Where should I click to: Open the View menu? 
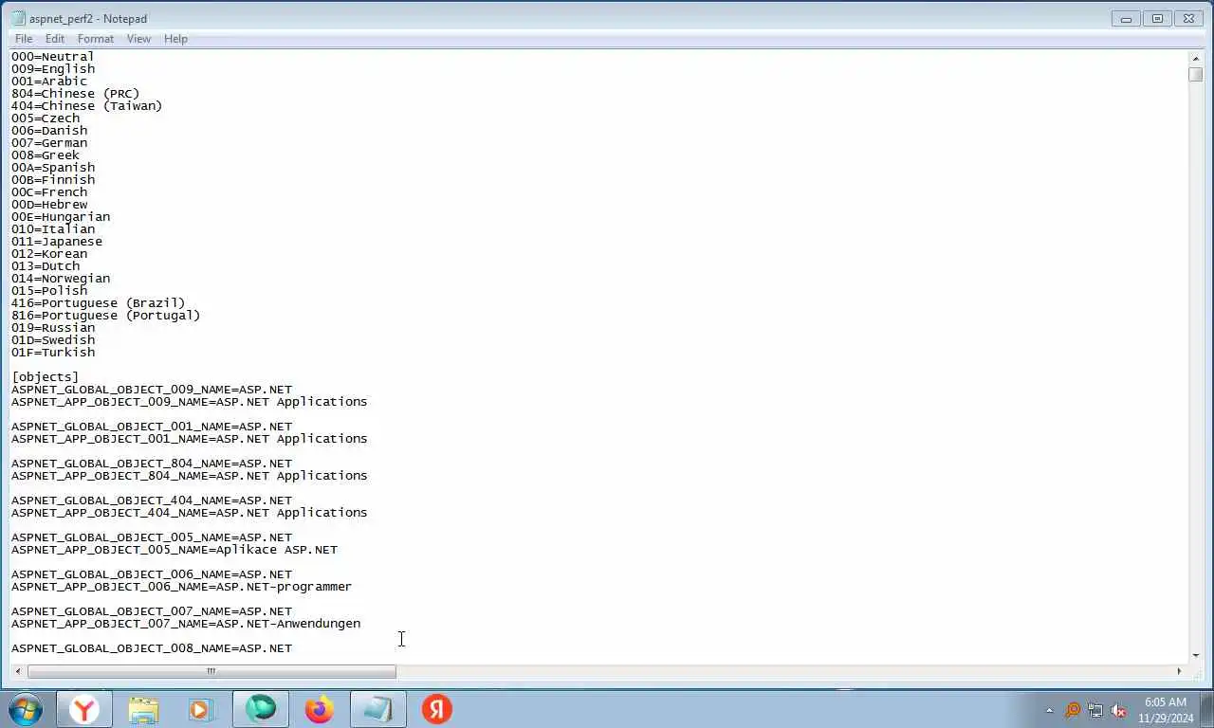click(138, 39)
